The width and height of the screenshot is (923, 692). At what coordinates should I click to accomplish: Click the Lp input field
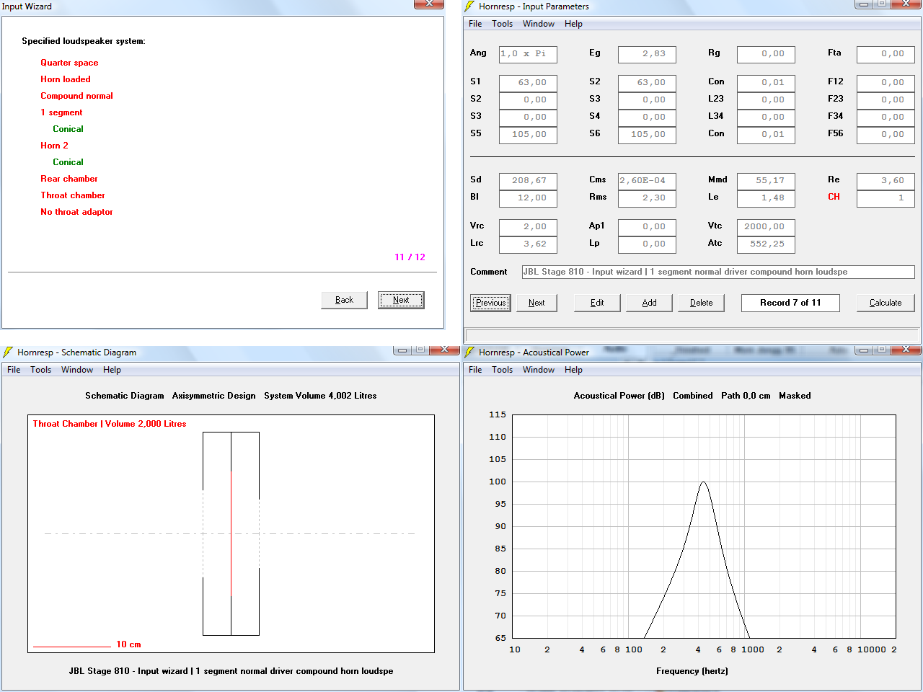(x=647, y=244)
